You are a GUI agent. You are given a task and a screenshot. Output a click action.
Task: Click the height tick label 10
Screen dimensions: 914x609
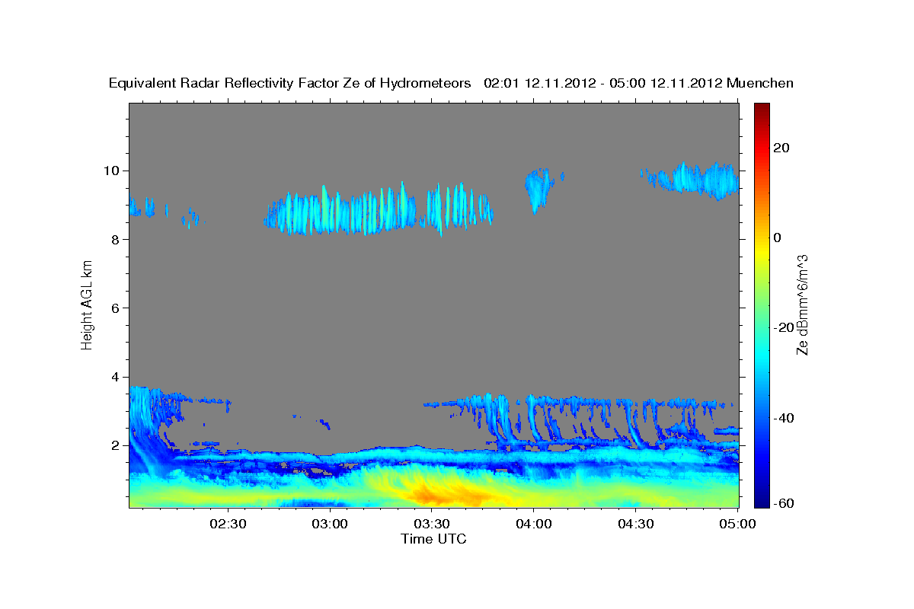coord(113,171)
